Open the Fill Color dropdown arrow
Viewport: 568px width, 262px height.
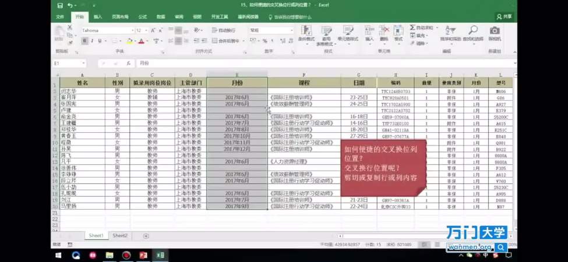click(x=135, y=41)
